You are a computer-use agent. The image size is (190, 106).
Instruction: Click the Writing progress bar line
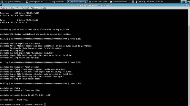click(x=41, y=62)
